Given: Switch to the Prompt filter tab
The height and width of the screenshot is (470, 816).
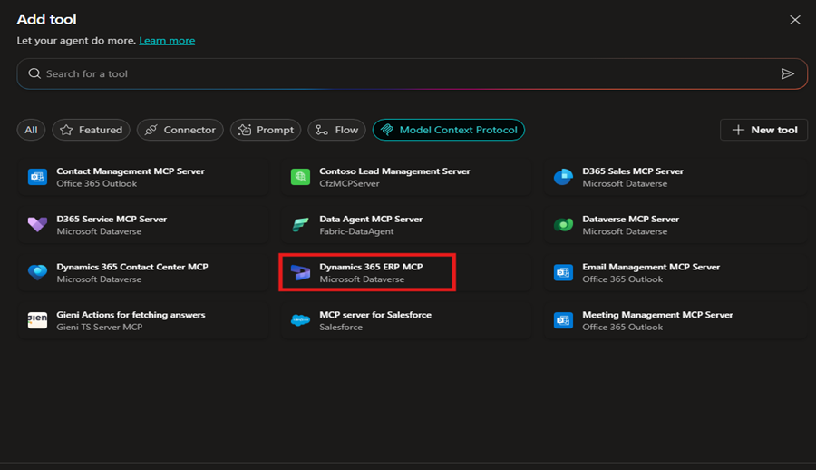Looking at the screenshot, I should 266,130.
